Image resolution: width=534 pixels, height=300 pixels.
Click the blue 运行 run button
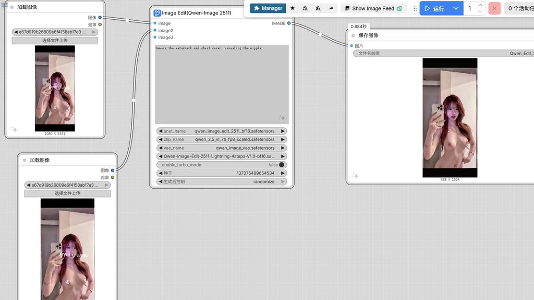(x=434, y=8)
